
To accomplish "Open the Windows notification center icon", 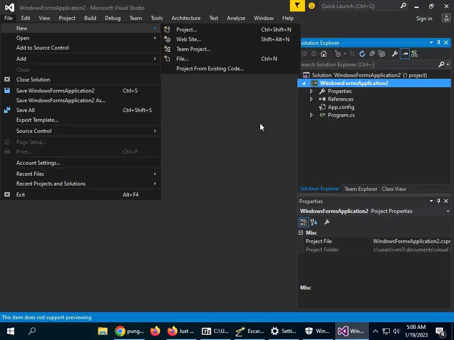I will 440,331.
